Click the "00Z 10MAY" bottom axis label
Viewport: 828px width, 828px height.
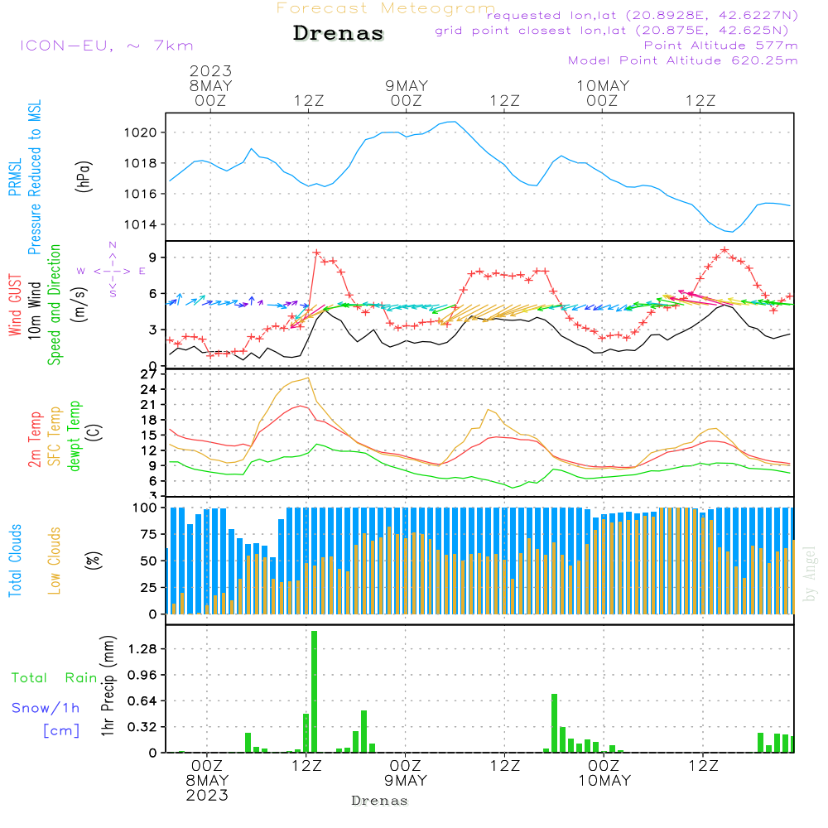(604, 773)
